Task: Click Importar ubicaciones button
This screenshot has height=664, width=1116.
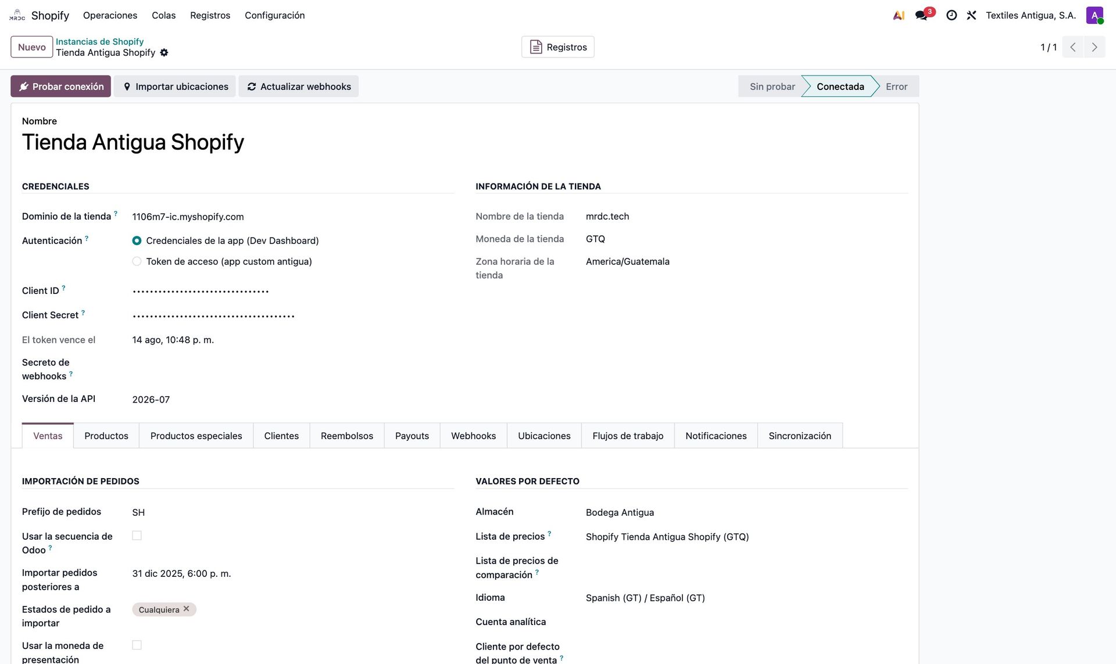Action: point(175,87)
